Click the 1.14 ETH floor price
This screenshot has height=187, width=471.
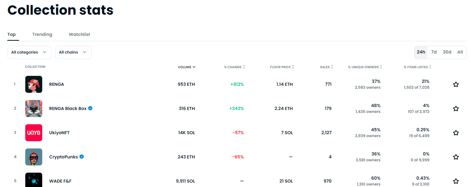[x=285, y=84]
